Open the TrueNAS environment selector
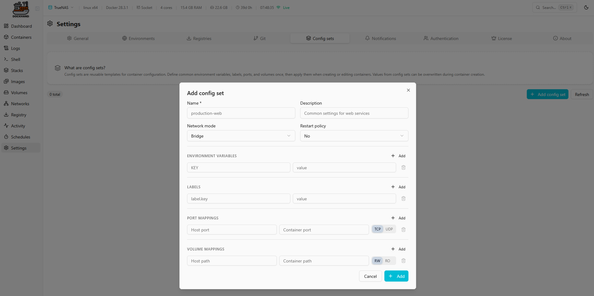The width and height of the screenshot is (594, 296). coord(61,8)
